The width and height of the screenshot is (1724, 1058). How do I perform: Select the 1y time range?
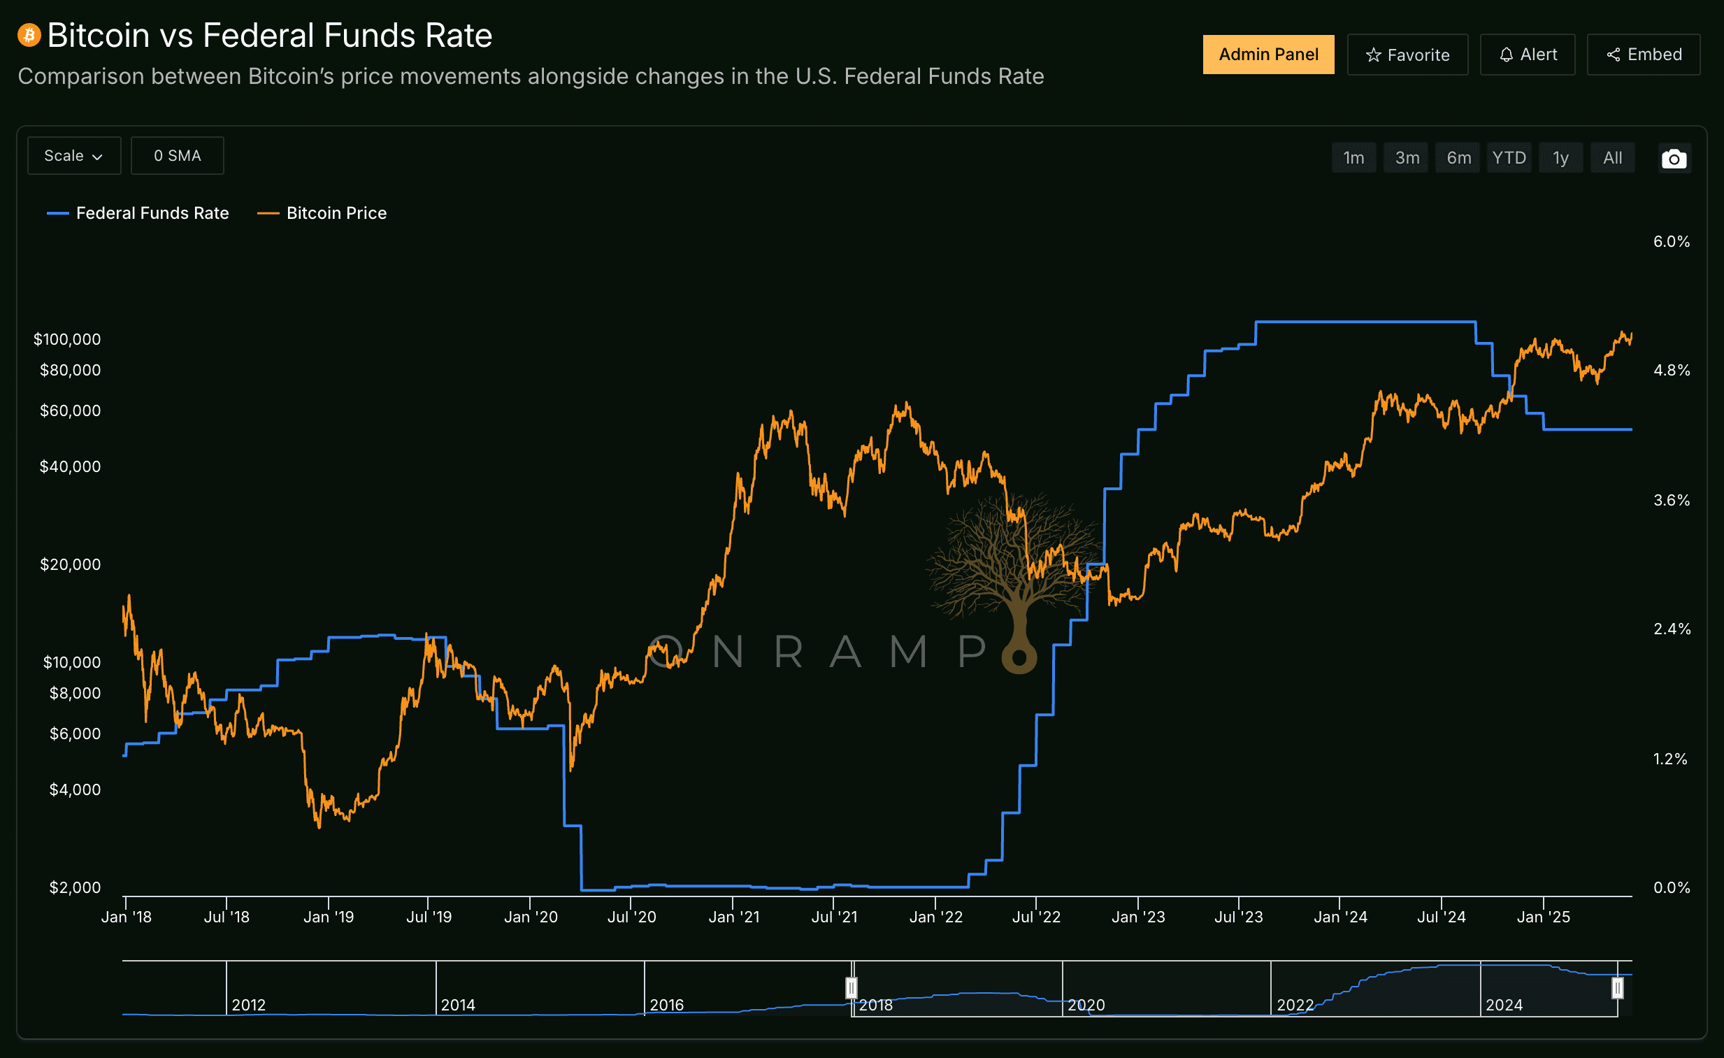click(x=1560, y=157)
